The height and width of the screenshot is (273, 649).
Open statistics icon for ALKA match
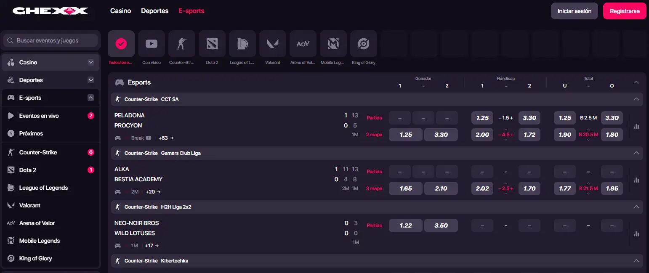(x=636, y=180)
